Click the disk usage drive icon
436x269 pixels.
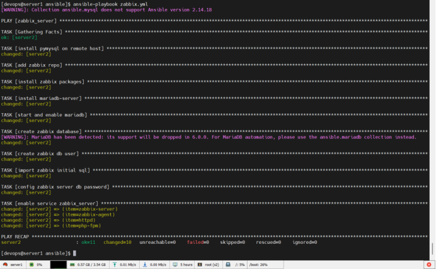pyautogui.click(x=228, y=265)
